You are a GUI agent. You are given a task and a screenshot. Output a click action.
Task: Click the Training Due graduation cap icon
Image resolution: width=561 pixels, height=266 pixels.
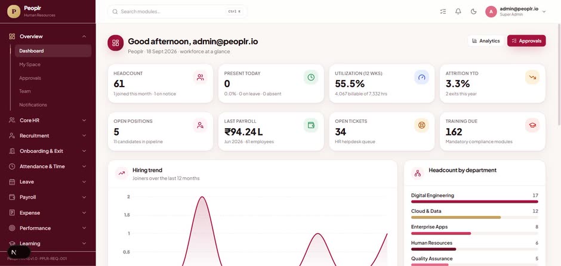(x=532, y=125)
